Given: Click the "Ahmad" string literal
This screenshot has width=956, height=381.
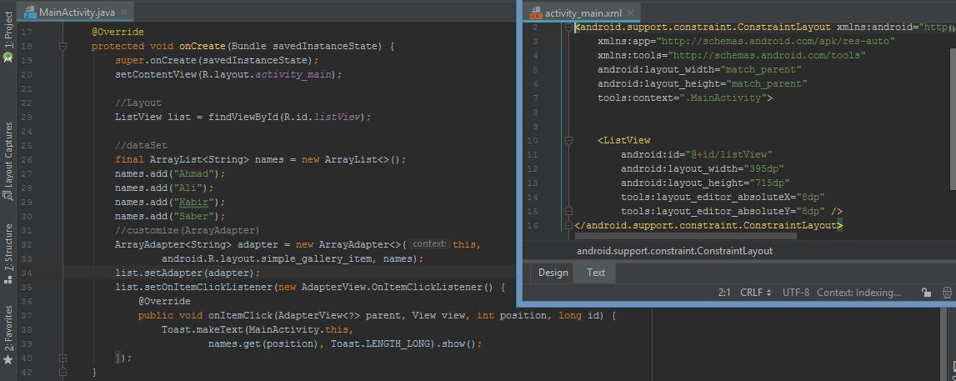Looking at the screenshot, I should click(194, 173).
